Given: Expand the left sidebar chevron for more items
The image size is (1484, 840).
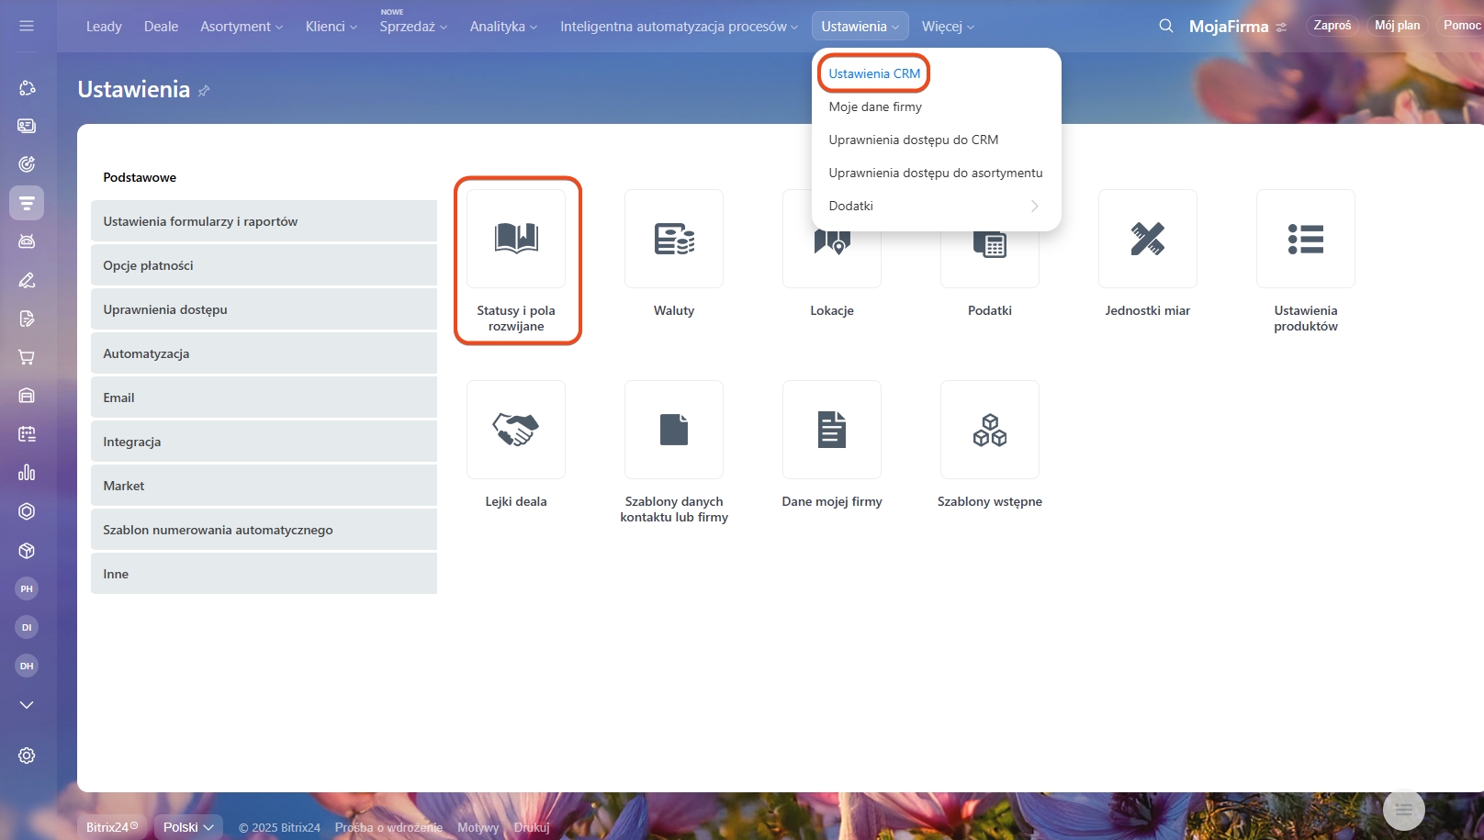Looking at the screenshot, I should tap(27, 705).
